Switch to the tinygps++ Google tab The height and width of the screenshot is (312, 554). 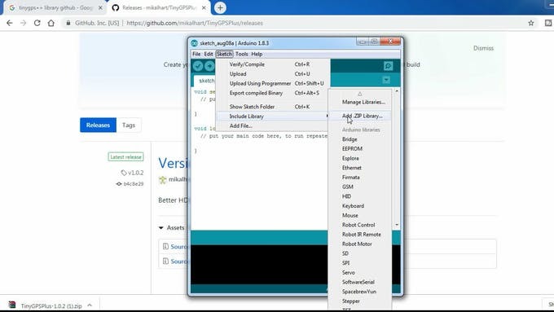55,8
